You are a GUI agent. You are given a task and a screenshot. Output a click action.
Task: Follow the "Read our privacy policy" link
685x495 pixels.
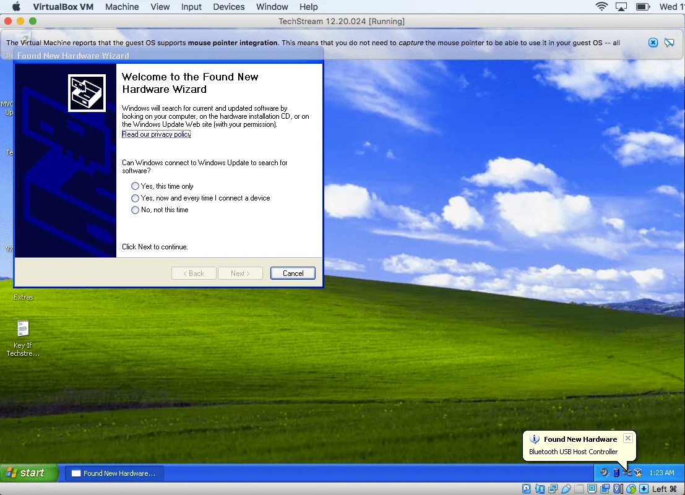tap(156, 134)
